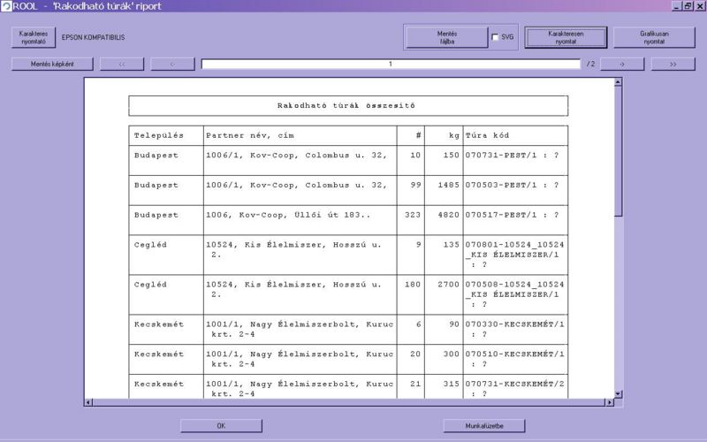This screenshot has height=442, width=707.
Task: Go to previous page with '<' button
Action: click(172, 64)
